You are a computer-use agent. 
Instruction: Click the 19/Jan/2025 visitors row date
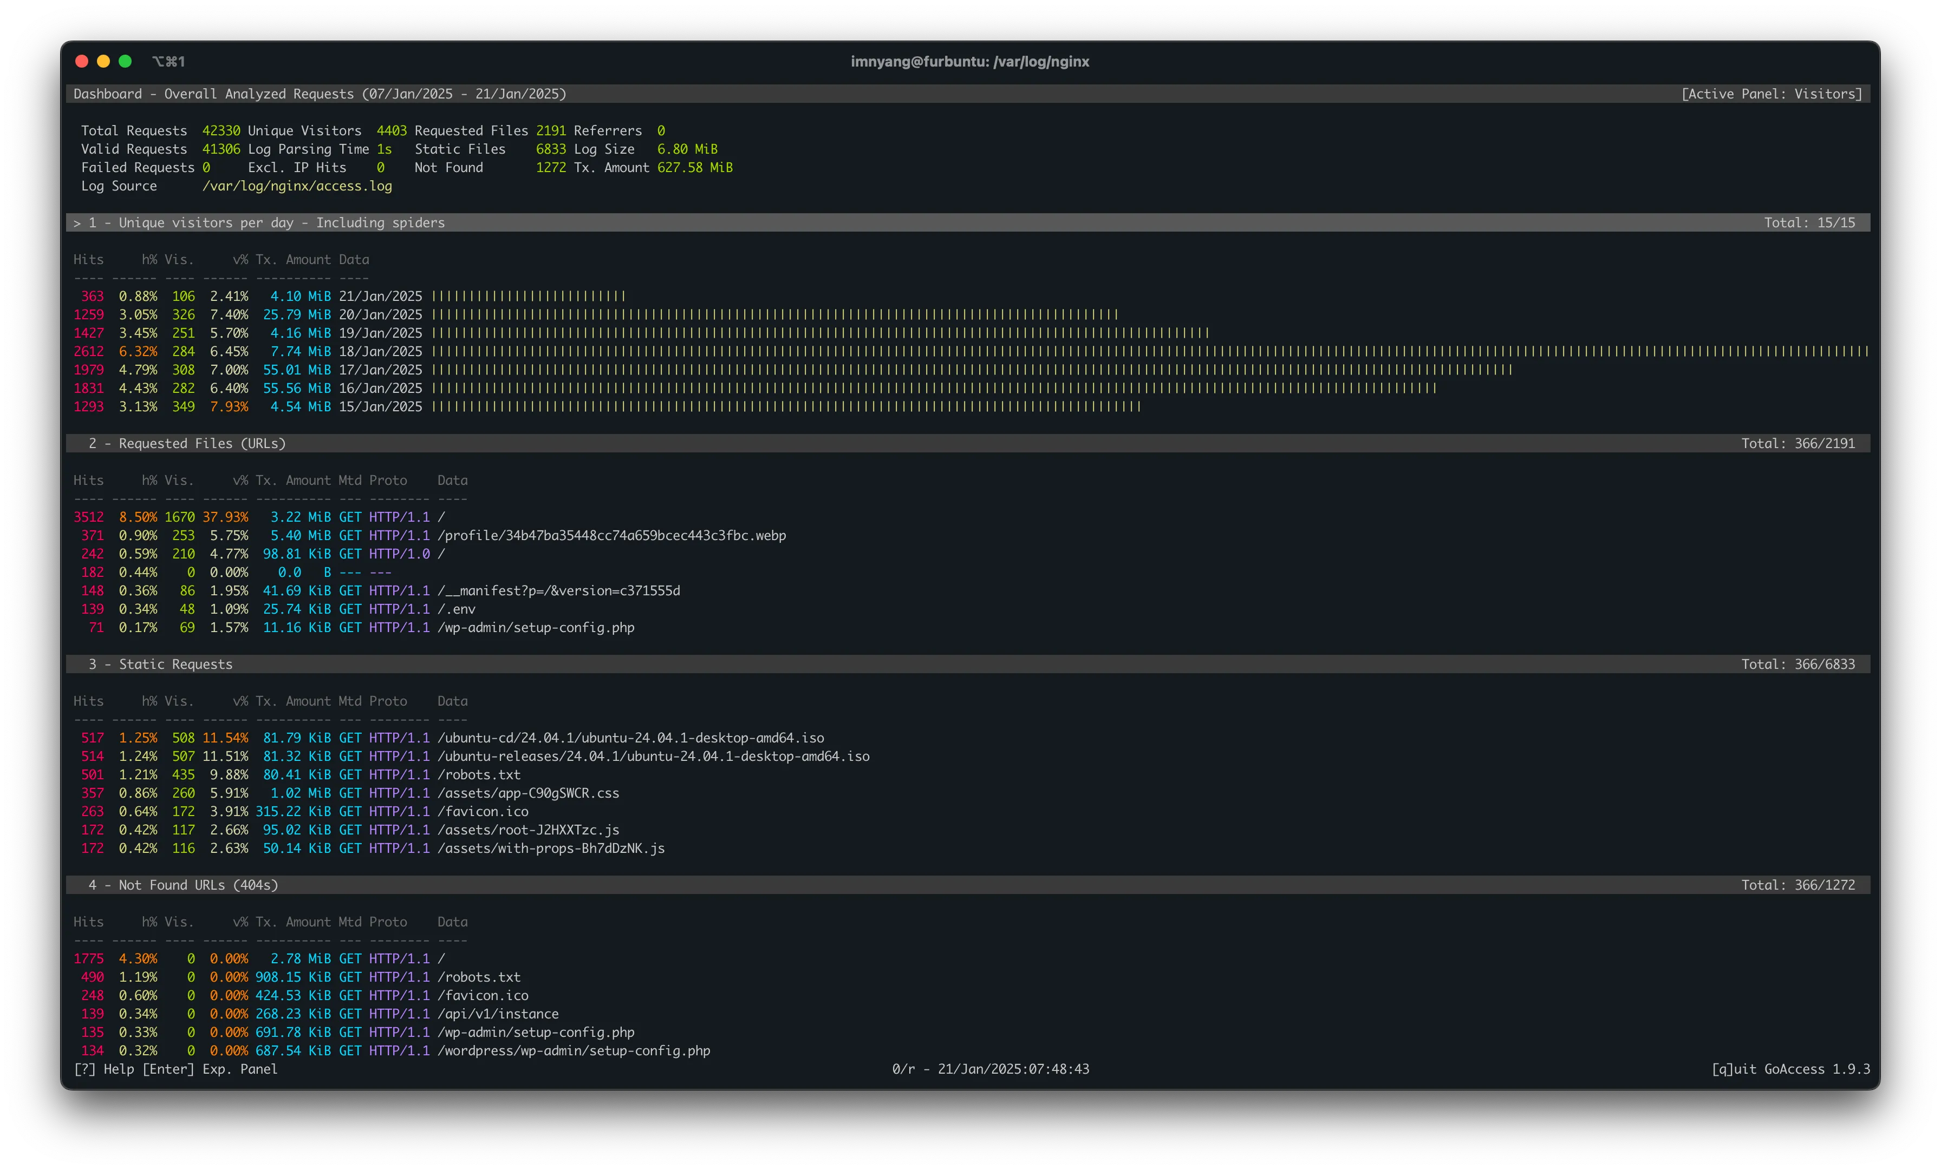click(381, 333)
